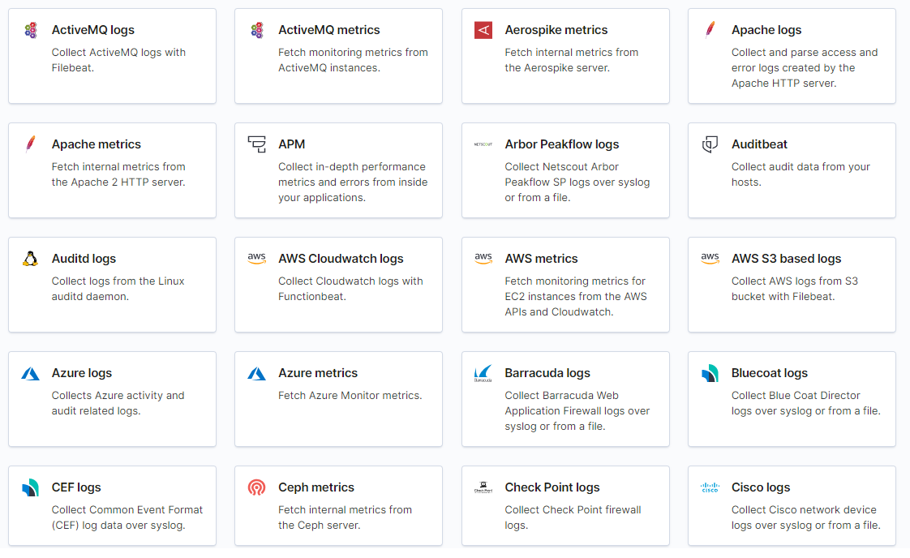Open the ActiveMQ metrics title link
The image size is (910, 558).
coord(328,30)
